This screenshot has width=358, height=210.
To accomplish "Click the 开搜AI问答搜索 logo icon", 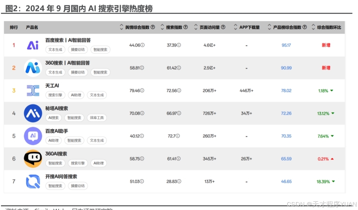I will point(33,182).
